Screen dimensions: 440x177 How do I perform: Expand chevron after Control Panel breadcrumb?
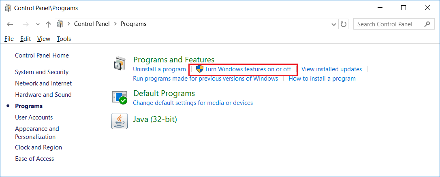point(115,24)
